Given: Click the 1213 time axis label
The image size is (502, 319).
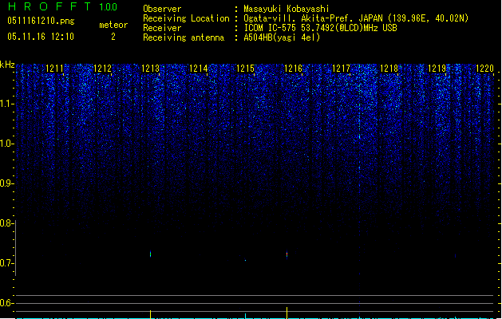Looking at the screenshot, I should pyautogui.click(x=151, y=69).
